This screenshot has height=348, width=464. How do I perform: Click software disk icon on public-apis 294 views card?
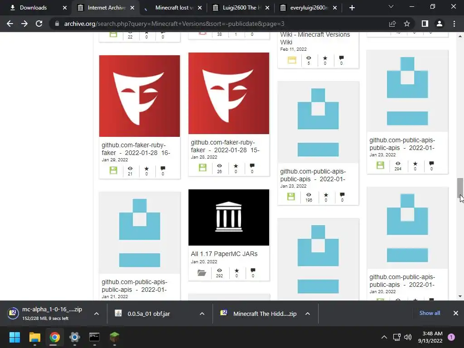[x=380, y=165]
